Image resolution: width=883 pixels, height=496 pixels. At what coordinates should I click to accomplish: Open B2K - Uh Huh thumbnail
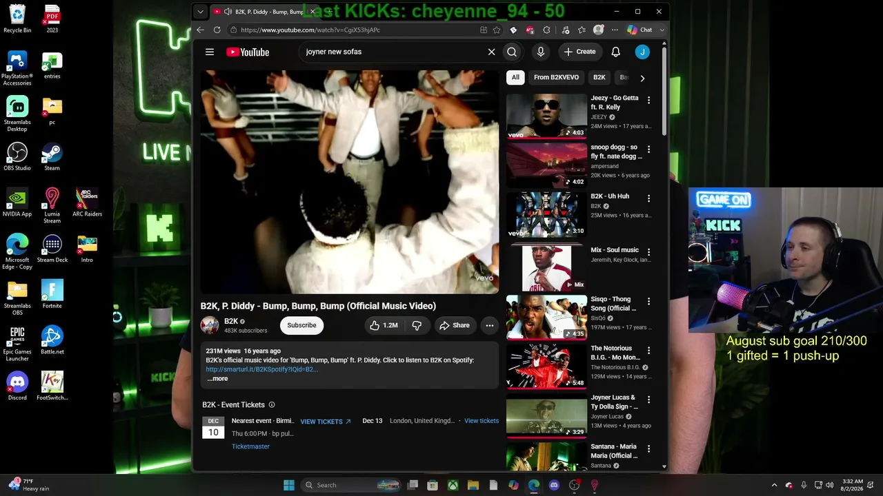[x=546, y=214]
